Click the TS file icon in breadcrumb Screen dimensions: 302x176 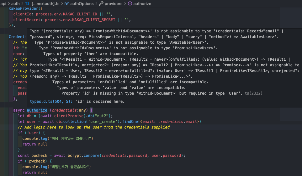tap(27, 3)
